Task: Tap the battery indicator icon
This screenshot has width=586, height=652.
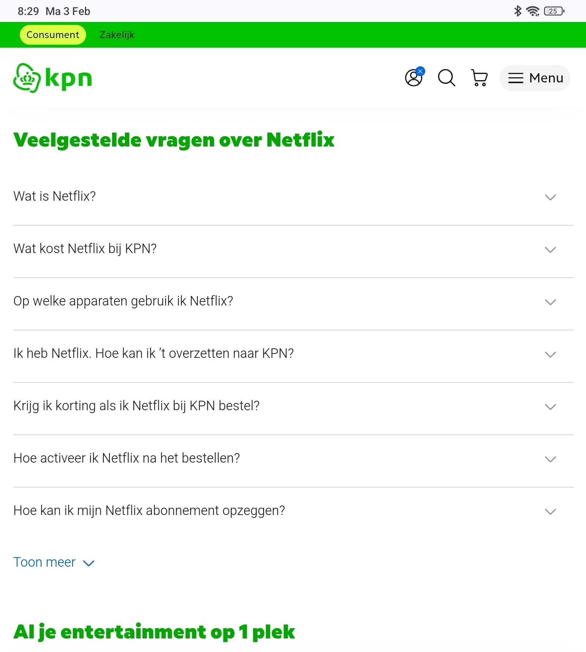Action: tap(554, 11)
